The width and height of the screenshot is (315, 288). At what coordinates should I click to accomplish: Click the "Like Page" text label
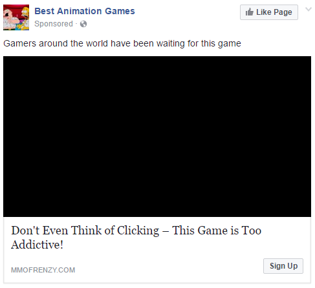[x=274, y=12]
